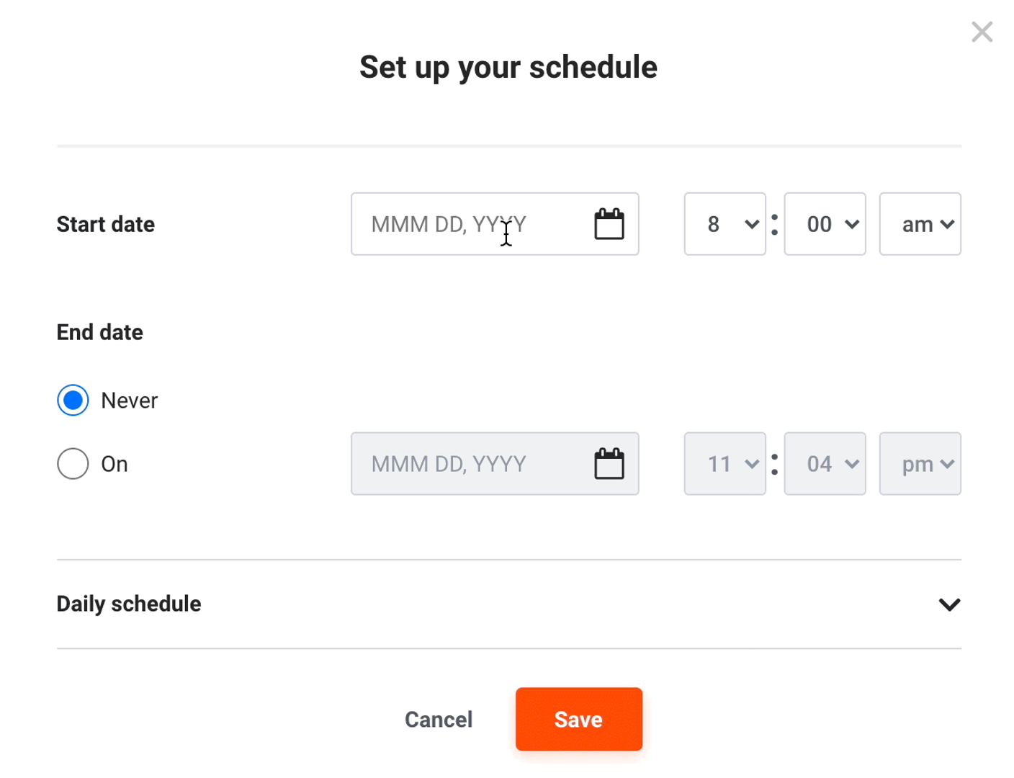Click the Daily schedule section heading

129,604
